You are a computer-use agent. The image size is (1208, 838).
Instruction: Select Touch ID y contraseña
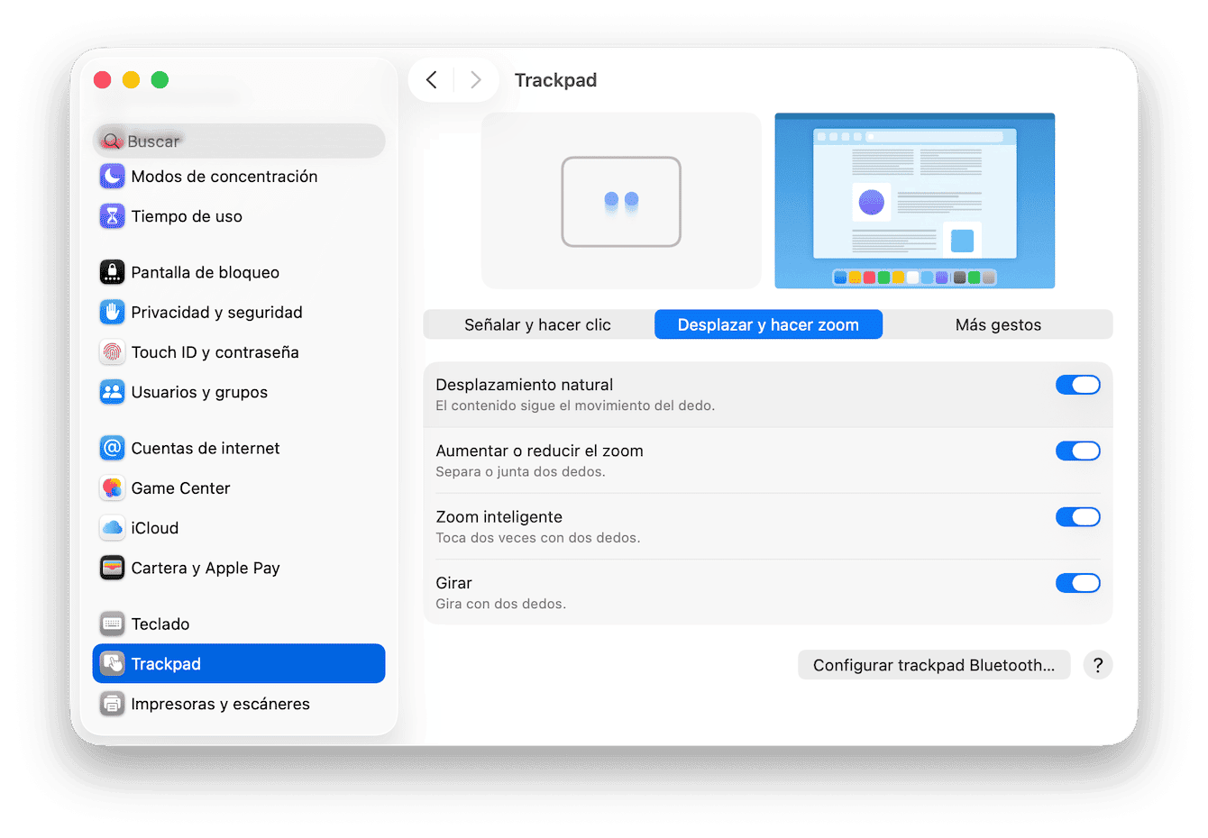pos(215,352)
